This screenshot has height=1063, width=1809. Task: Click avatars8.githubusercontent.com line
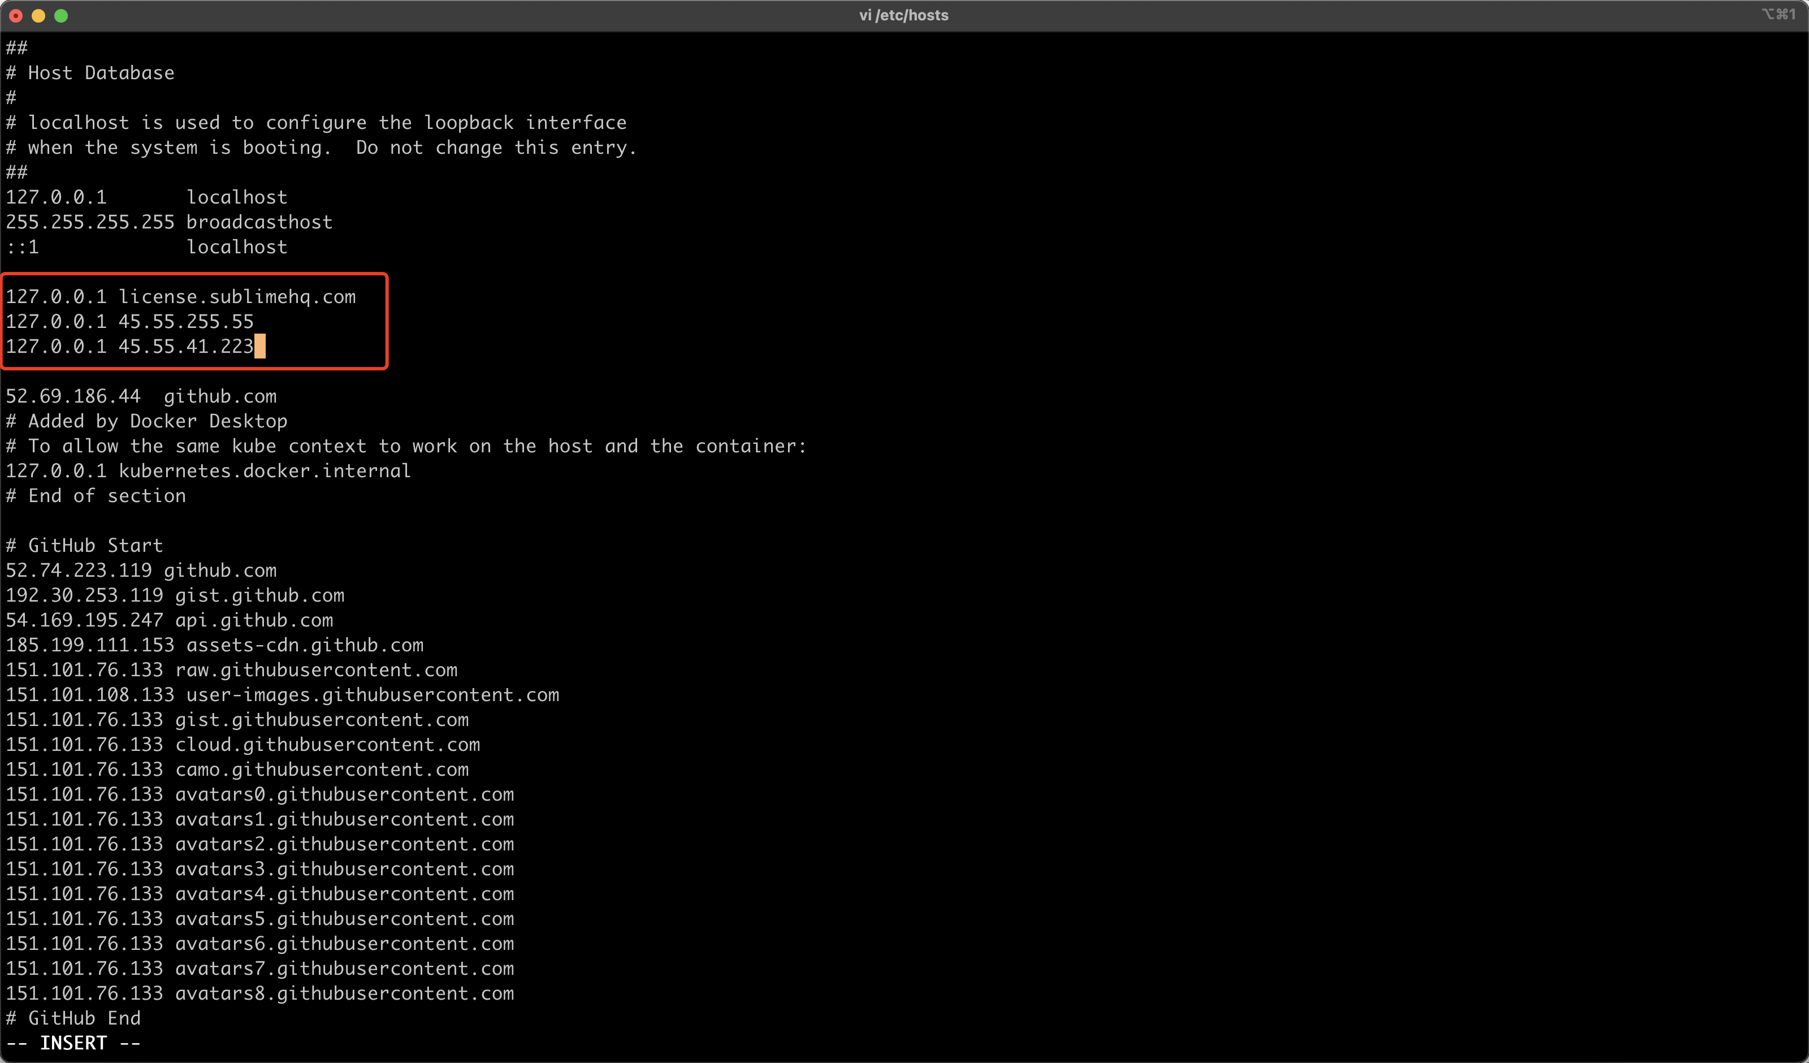point(344,993)
